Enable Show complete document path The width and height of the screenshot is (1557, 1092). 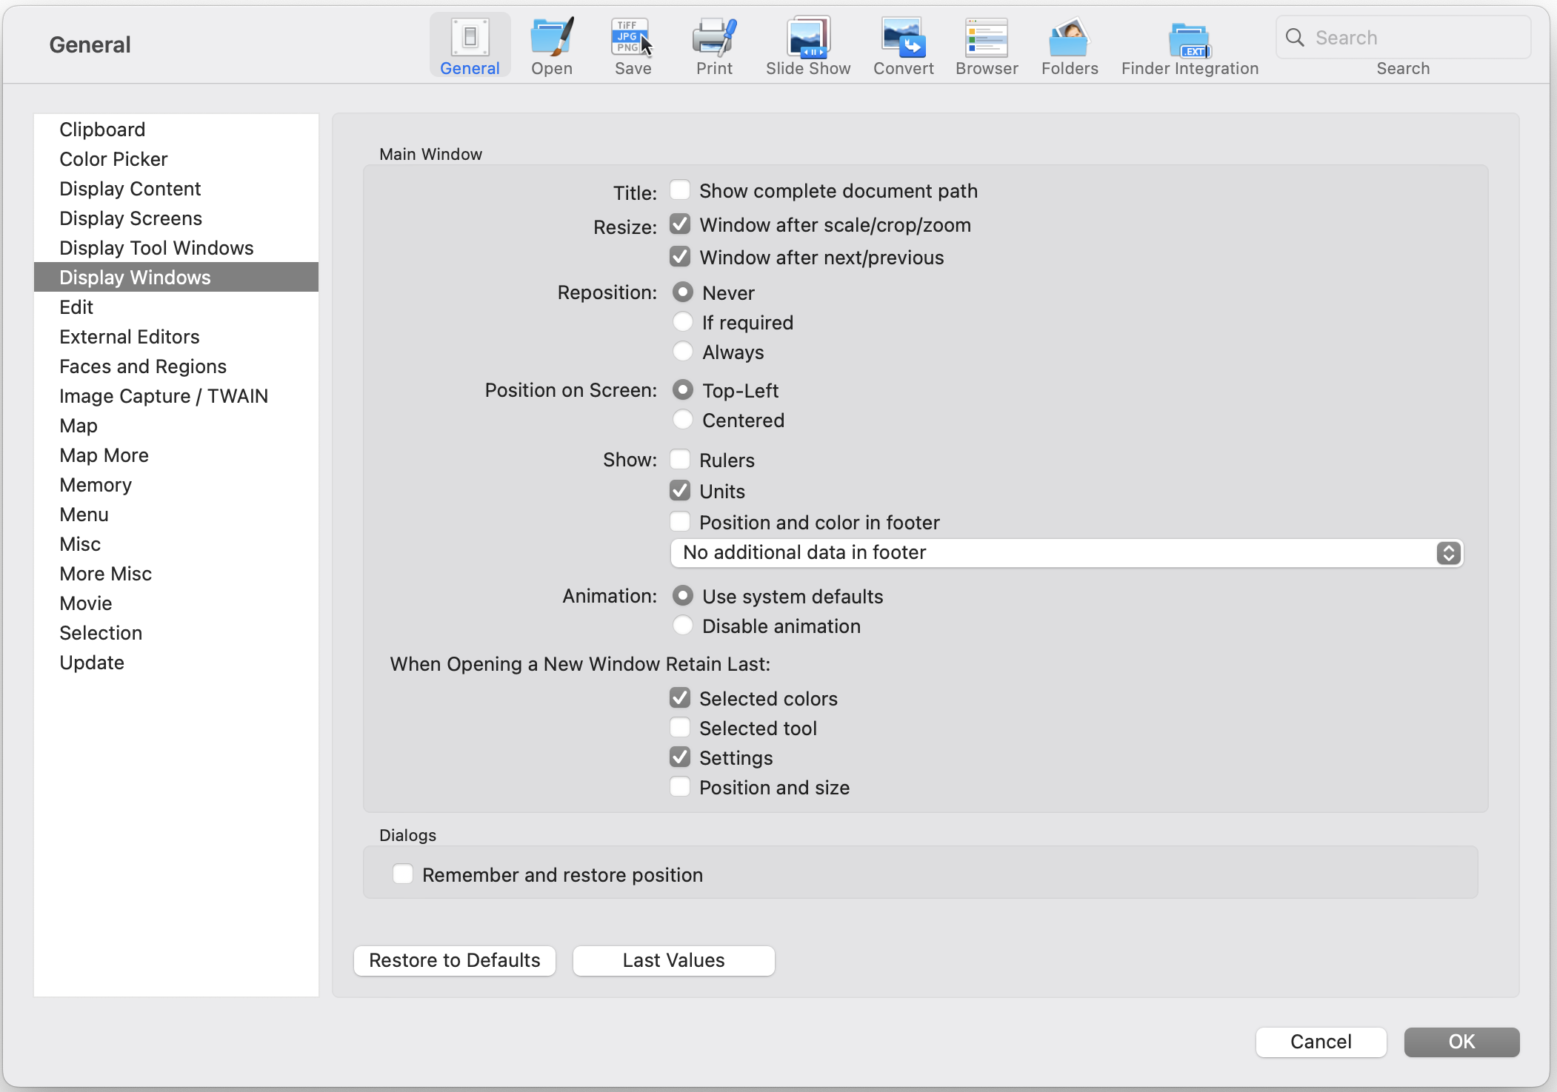[x=680, y=190]
